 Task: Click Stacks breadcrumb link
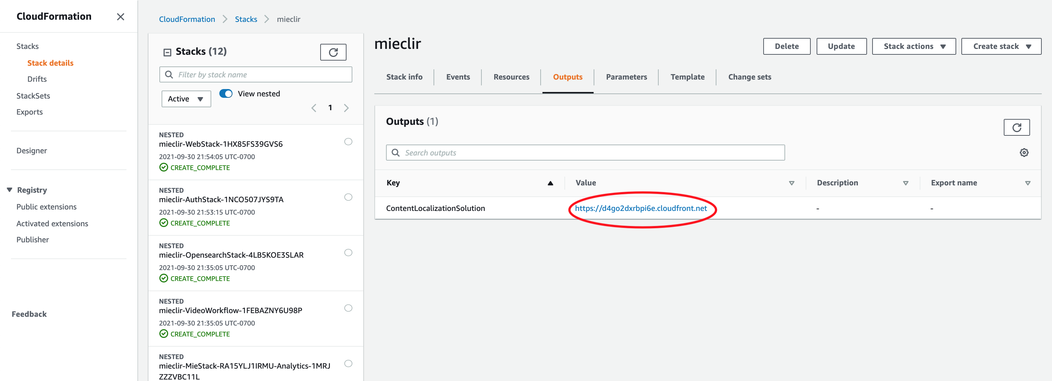tap(246, 19)
